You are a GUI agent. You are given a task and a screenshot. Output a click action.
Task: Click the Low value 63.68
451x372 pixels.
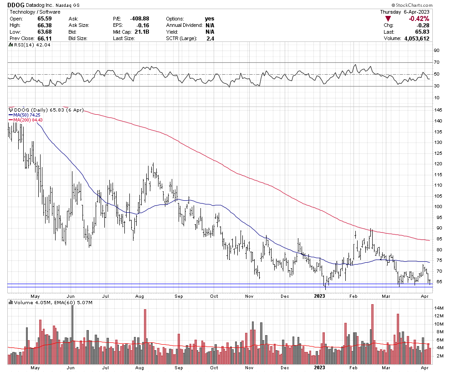coord(45,31)
